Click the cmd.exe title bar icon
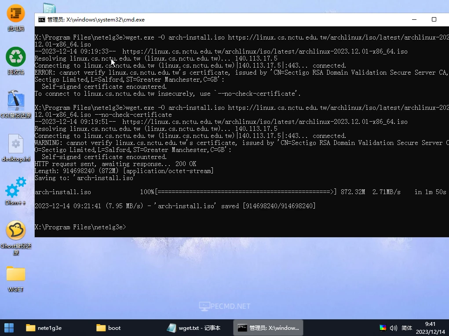This screenshot has height=336, width=449. pyautogui.click(x=42, y=19)
